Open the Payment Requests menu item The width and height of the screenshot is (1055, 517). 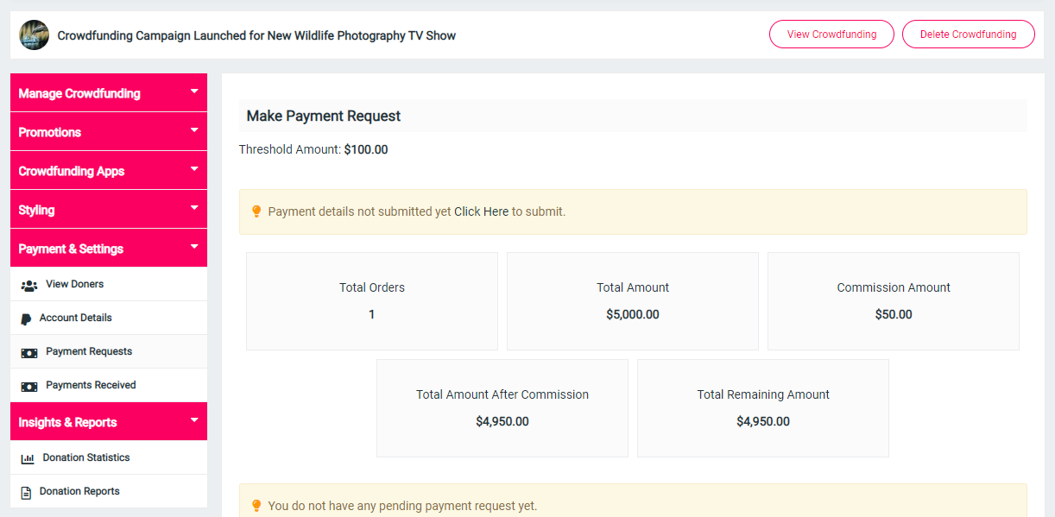89,352
